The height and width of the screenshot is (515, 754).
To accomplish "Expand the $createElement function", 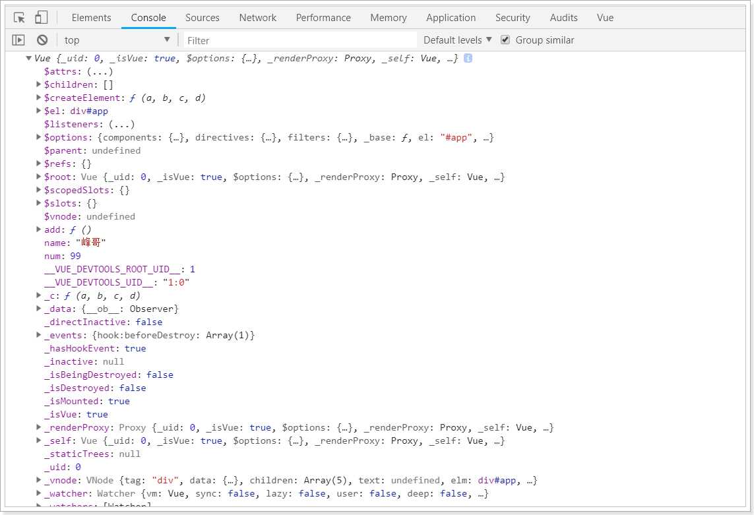I will (38, 98).
